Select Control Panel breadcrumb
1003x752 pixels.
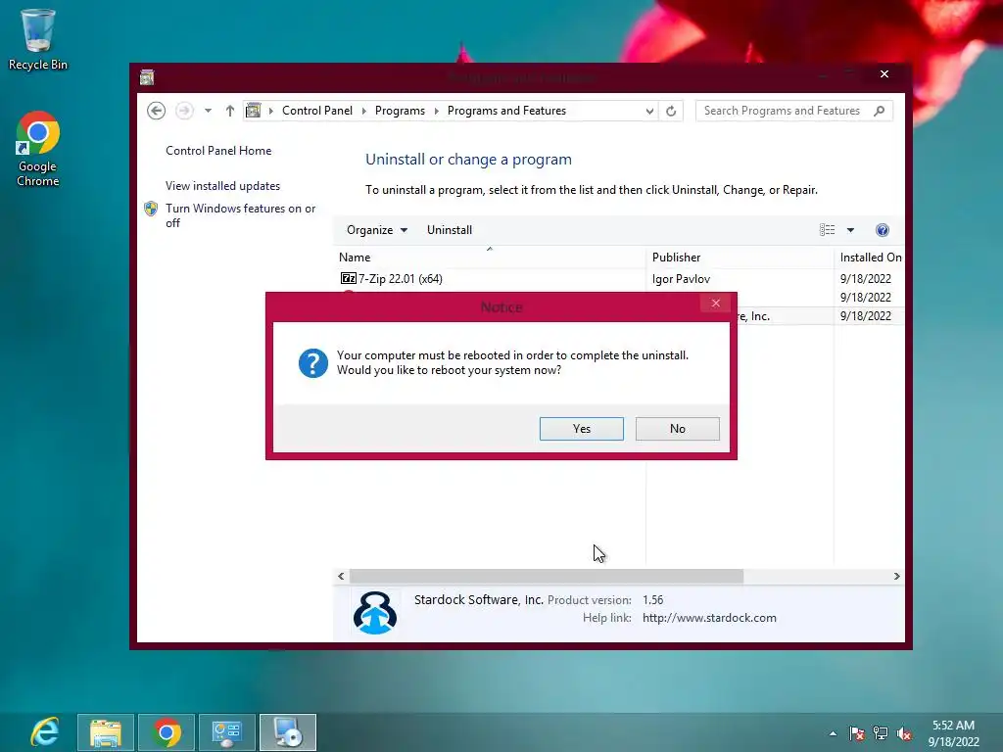tap(317, 111)
